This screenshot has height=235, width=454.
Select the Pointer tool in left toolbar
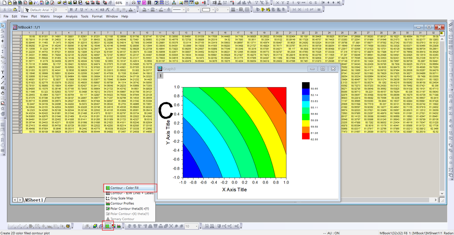click(3, 25)
